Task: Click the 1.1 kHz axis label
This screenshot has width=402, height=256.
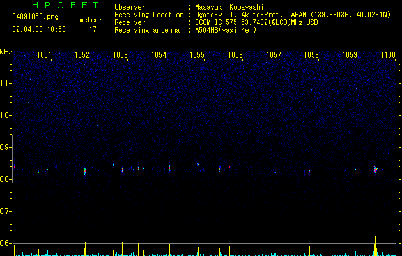Action: click(x=4, y=83)
